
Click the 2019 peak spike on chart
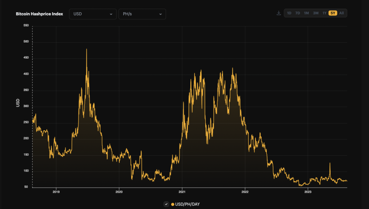(86, 50)
